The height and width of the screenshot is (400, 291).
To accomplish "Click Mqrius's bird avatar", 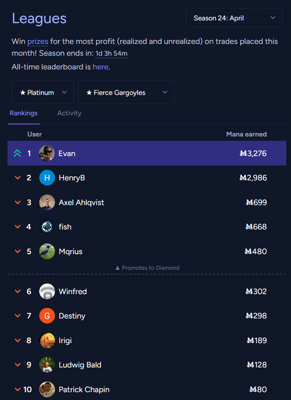I will [x=47, y=251].
